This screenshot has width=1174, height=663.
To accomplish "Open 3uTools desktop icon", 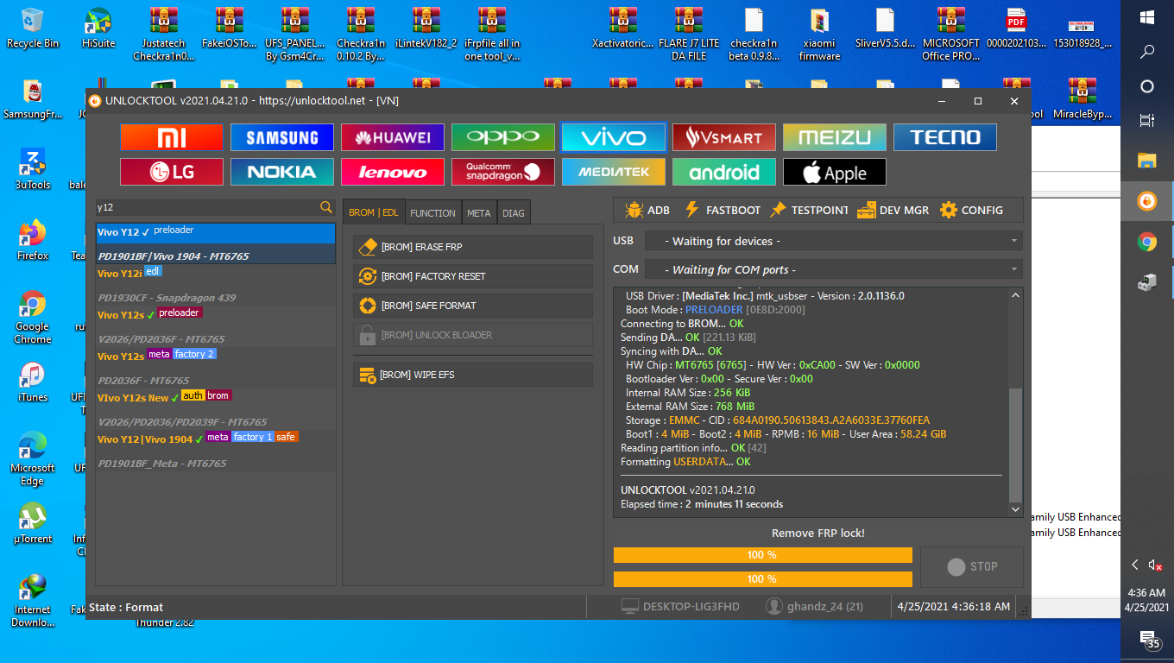I will tap(33, 169).
